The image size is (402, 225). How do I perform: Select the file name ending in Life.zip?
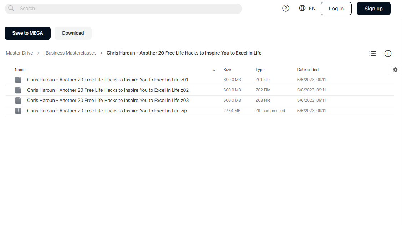(x=107, y=111)
